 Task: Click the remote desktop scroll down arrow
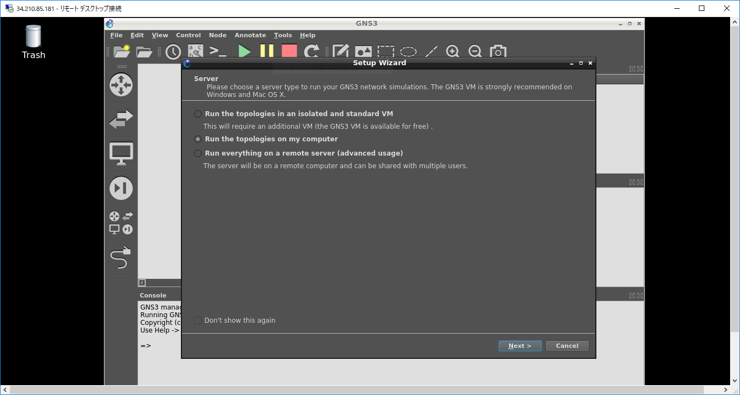tap(735, 381)
